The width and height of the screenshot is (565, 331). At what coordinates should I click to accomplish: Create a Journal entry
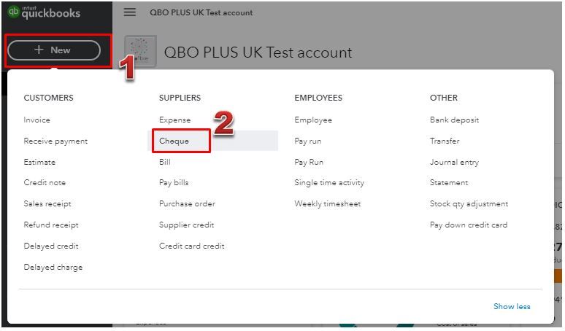pos(454,162)
